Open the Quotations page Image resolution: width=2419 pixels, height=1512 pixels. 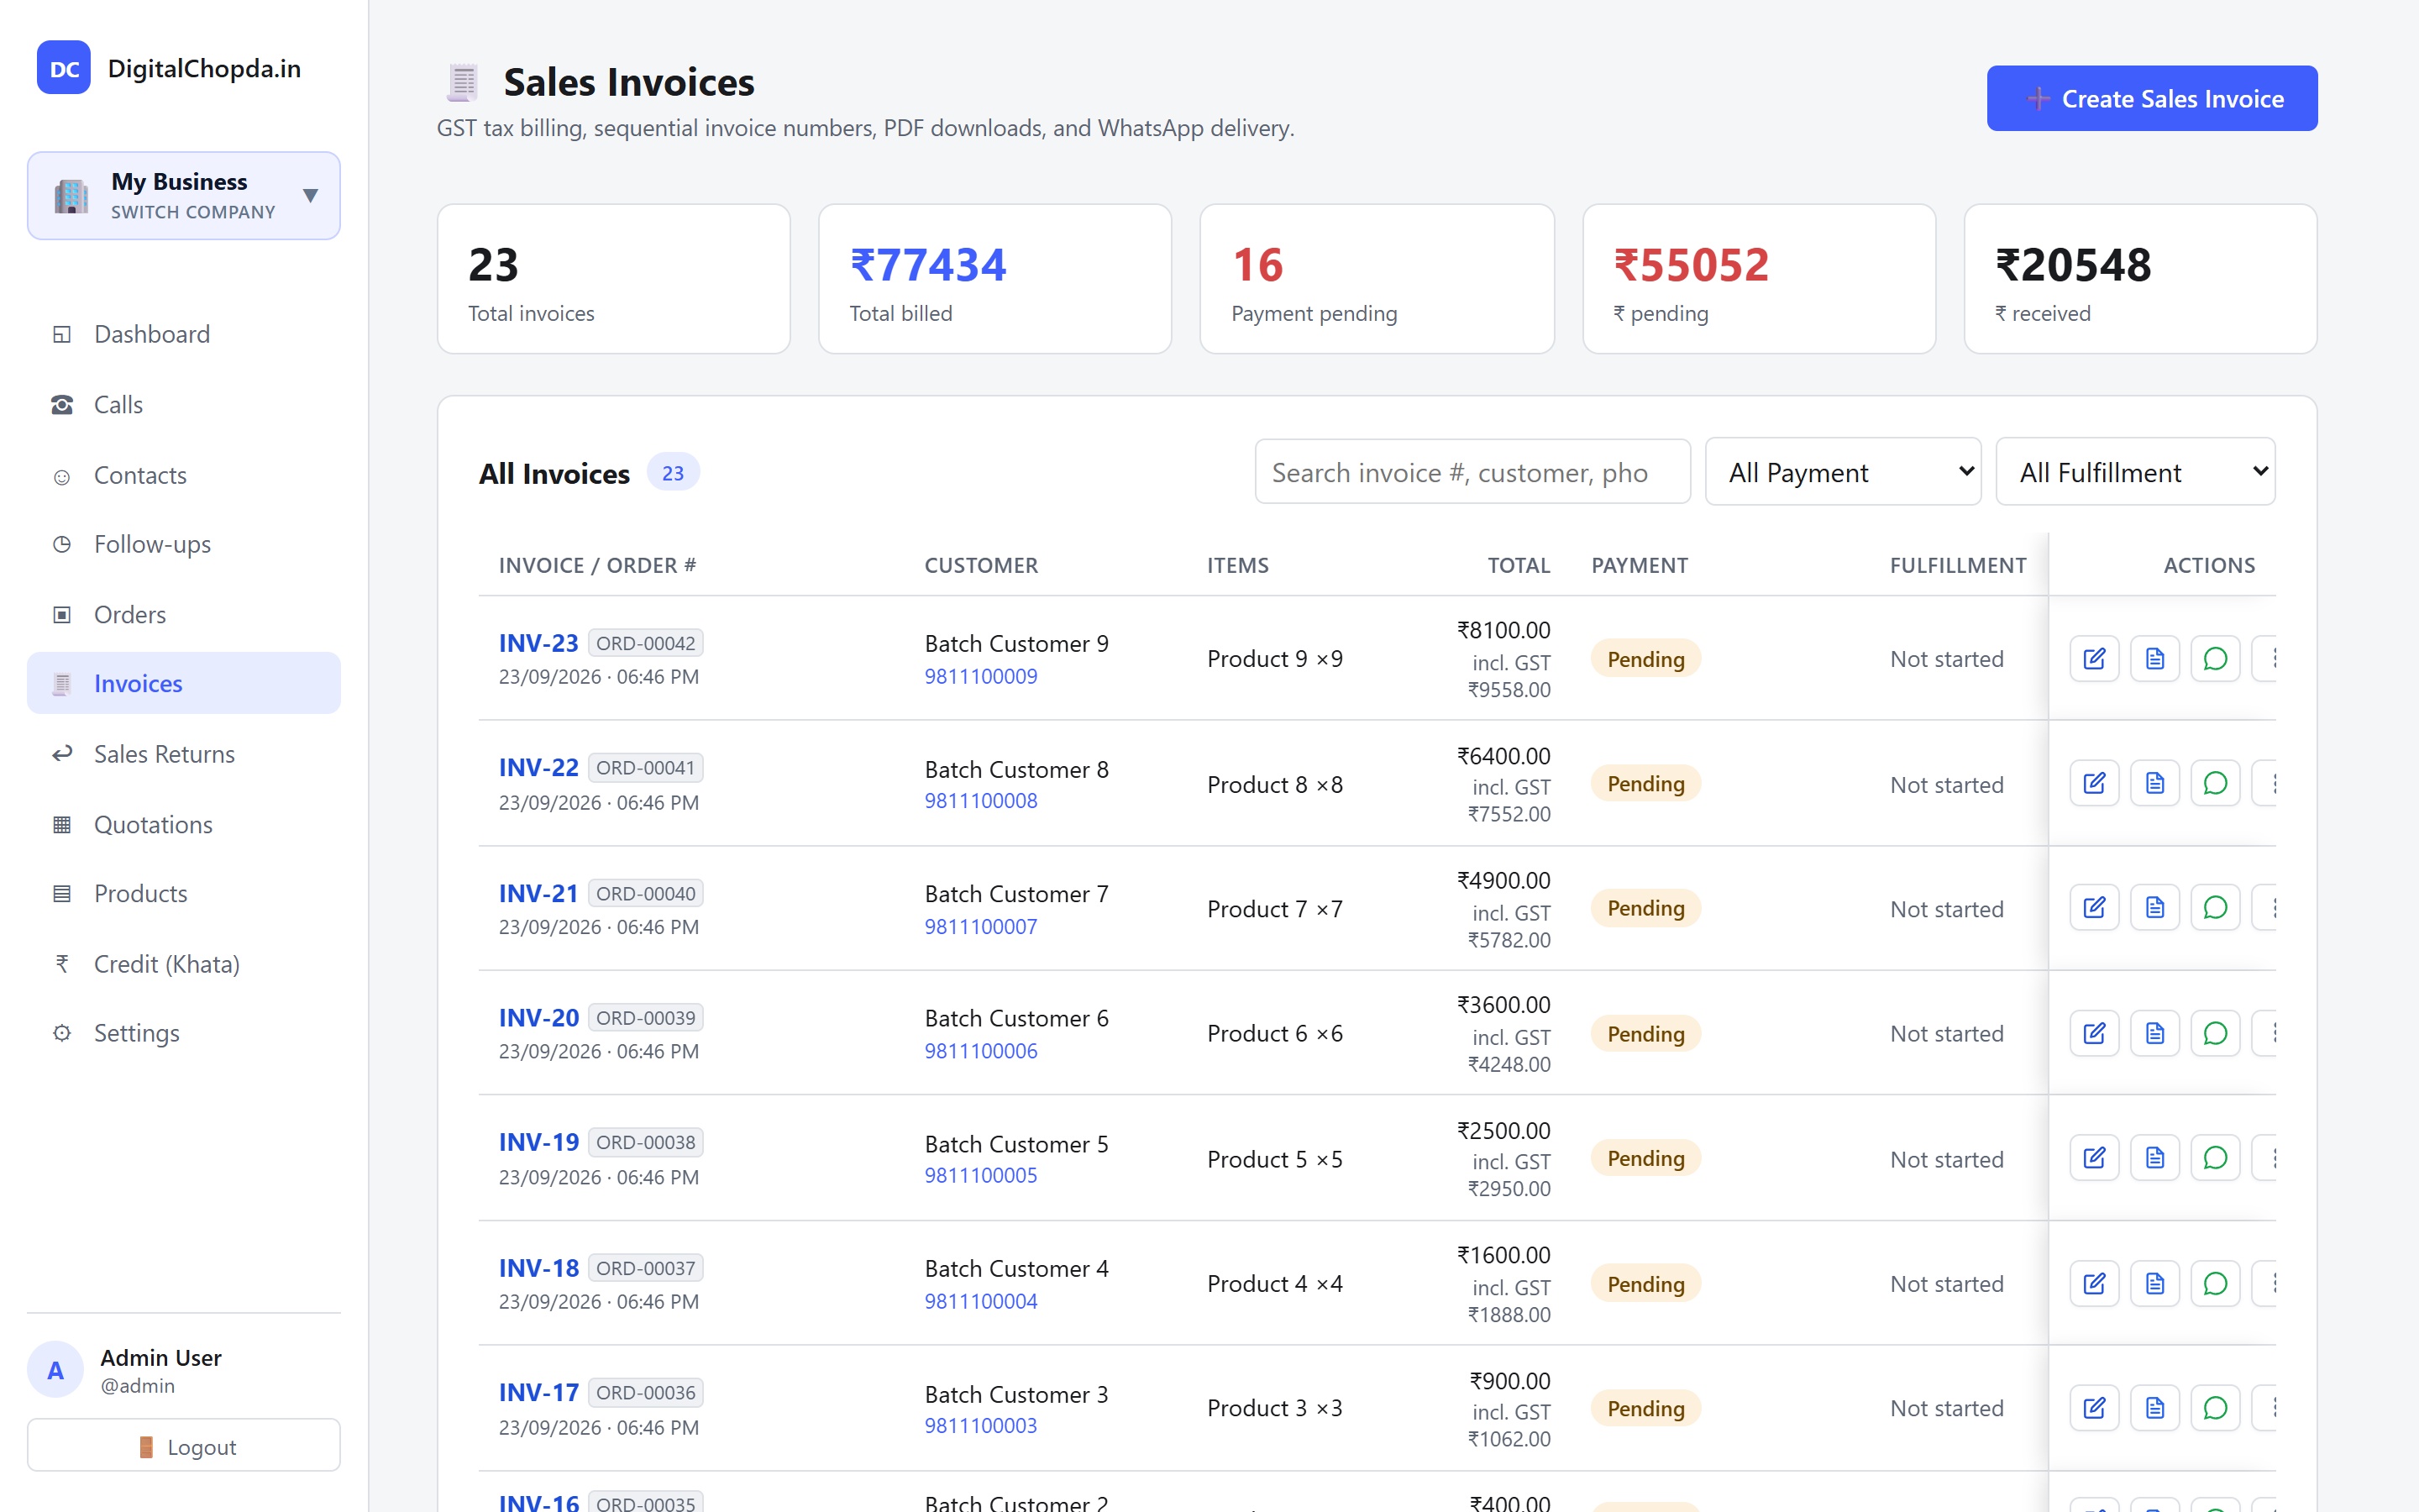pos(184,824)
